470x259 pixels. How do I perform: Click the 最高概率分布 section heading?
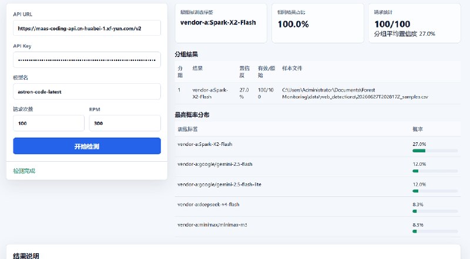pyautogui.click(x=192, y=115)
